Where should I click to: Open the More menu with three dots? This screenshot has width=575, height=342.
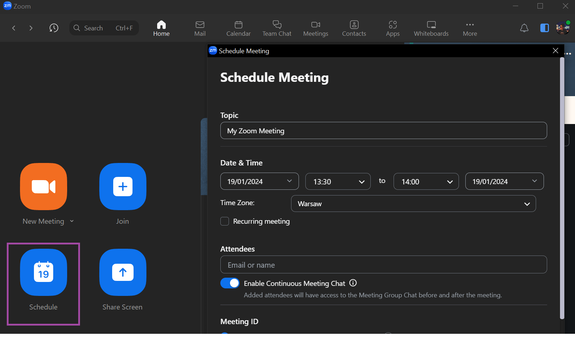pos(470,28)
